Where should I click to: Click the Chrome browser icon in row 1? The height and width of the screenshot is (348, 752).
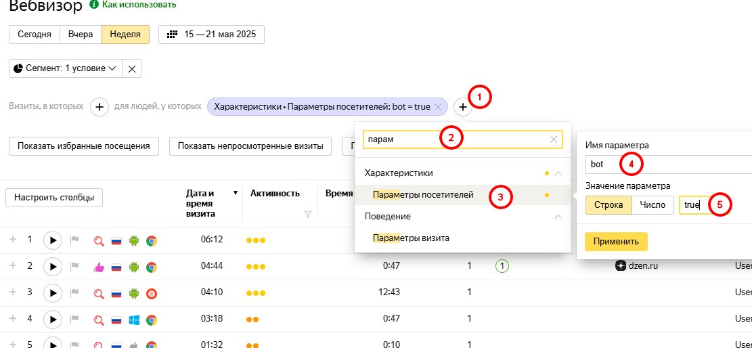(x=152, y=241)
